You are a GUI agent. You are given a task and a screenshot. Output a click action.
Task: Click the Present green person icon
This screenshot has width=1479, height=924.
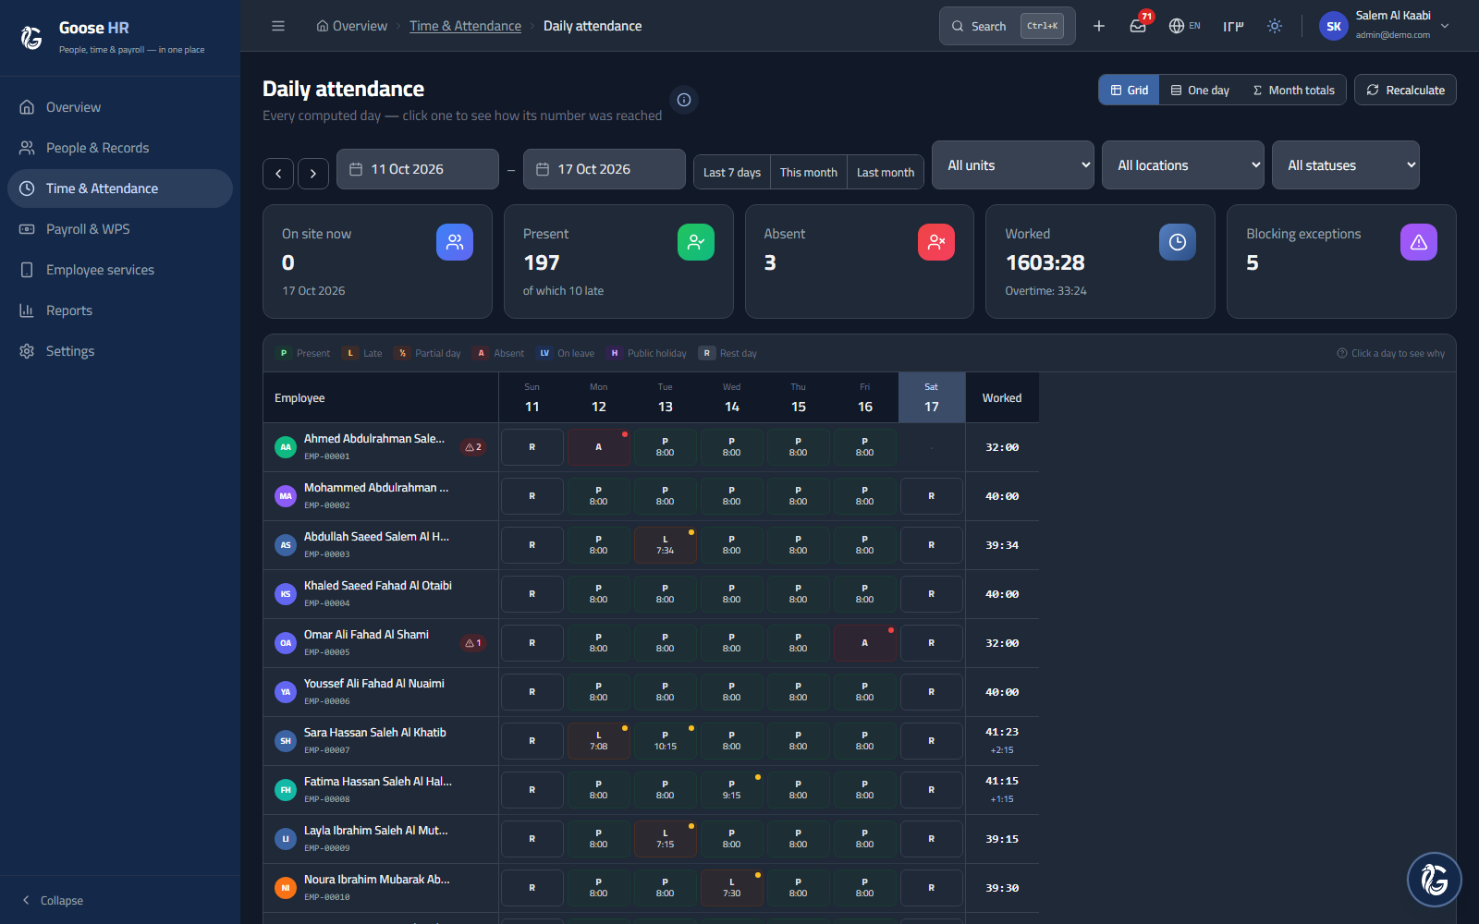[x=696, y=242]
